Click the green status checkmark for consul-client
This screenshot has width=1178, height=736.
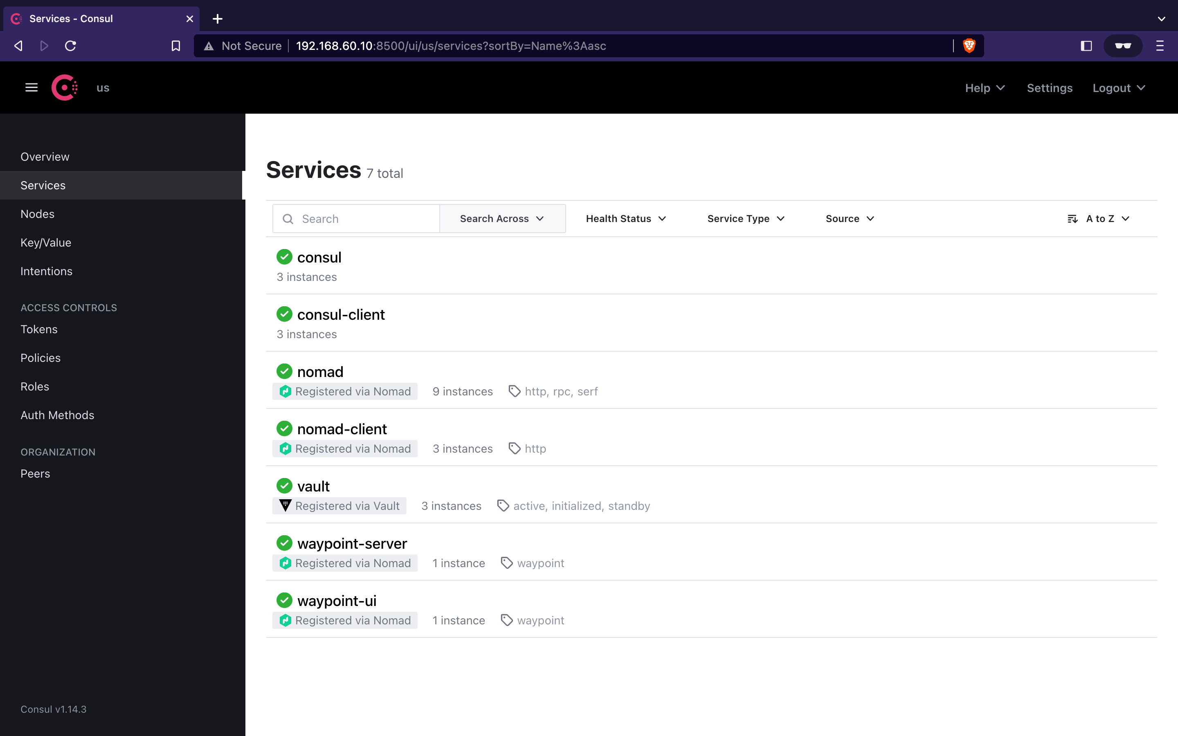pyautogui.click(x=283, y=314)
